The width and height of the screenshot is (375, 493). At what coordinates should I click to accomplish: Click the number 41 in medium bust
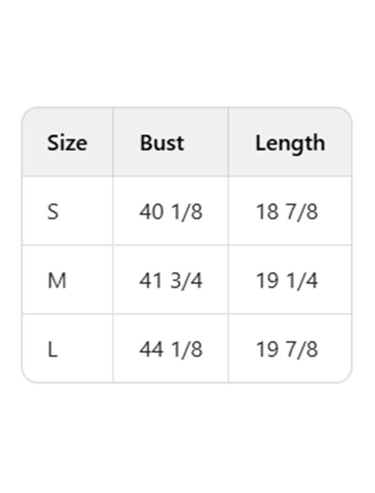[x=150, y=281]
